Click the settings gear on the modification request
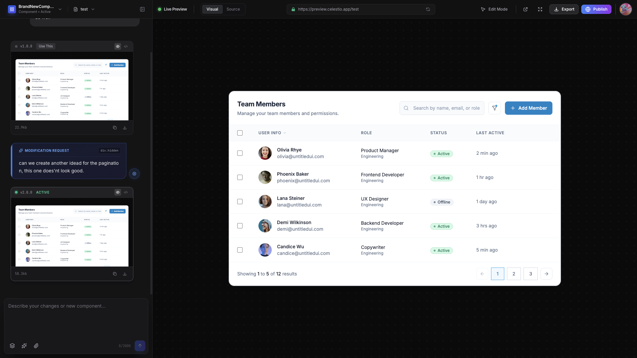Screen dimensions: 637x358 (x=134, y=174)
